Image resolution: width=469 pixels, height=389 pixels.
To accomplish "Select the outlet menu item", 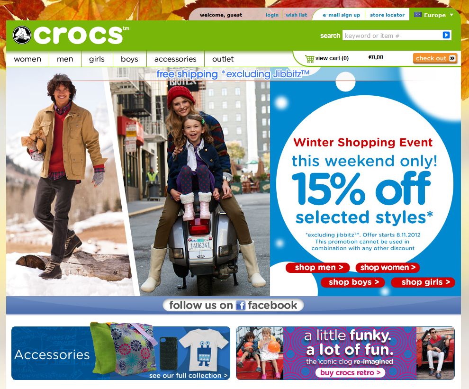I will [x=223, y=59].
